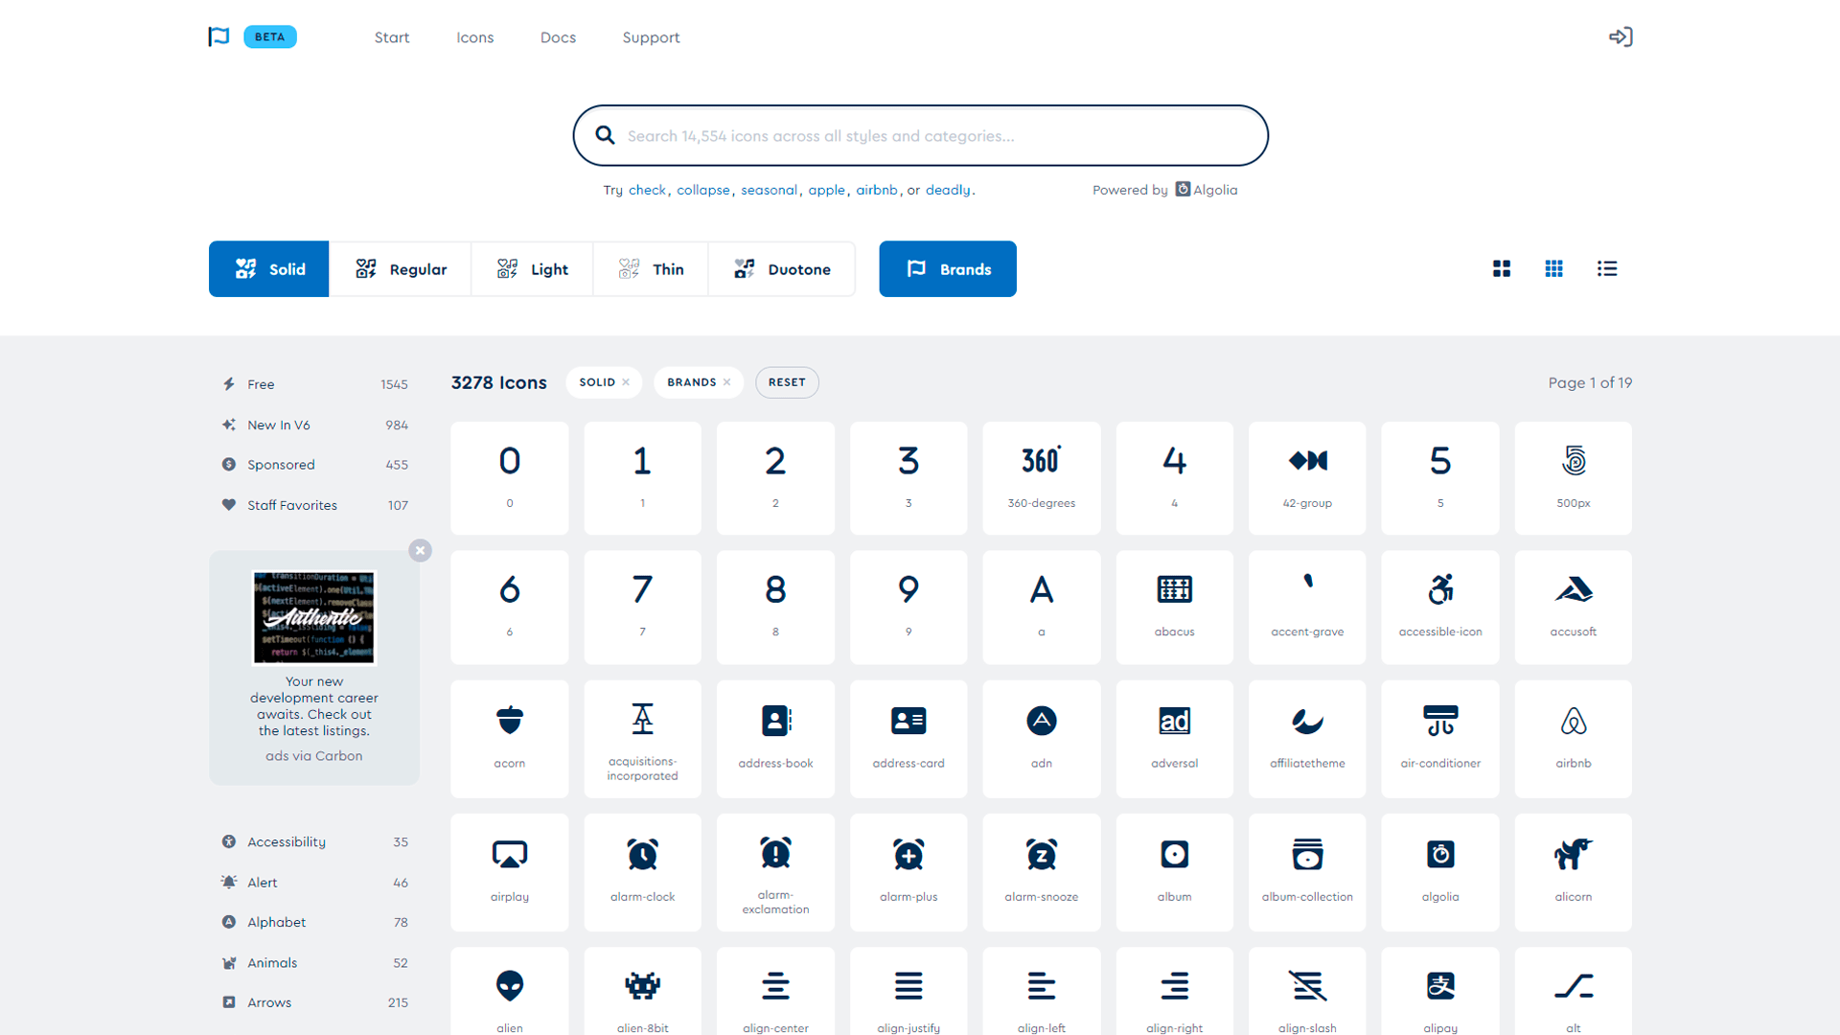Open the alien-8bit icon
Viewport: 1840px width, 1035px height.
(642, 992)
